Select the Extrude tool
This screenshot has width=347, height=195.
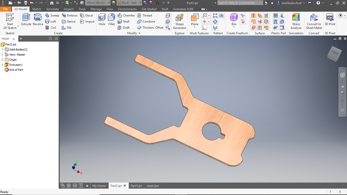point(26,20)
